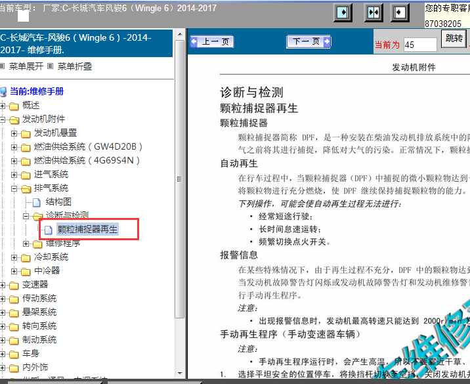The height and width of the screenshot is (384, 470).
Task: Click 菜单展开 to expand all menus
Action: [x=26, y=66]
